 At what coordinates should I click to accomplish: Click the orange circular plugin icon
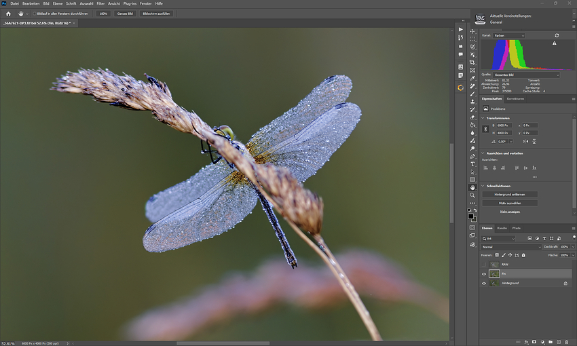460,88
